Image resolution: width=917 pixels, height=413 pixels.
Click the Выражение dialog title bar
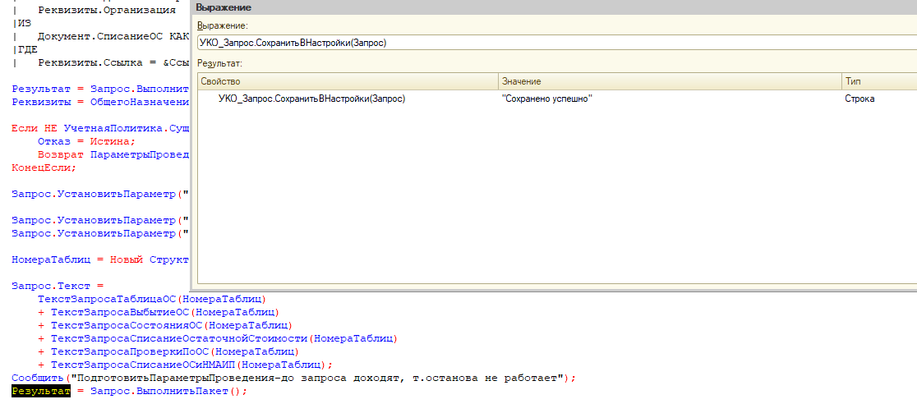554,7
